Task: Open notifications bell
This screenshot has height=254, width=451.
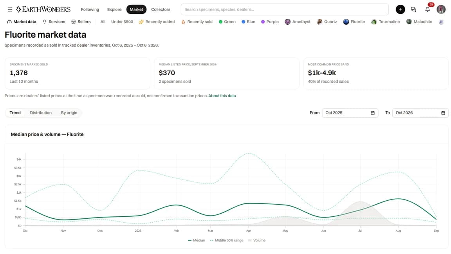Action: coord(428,9)
